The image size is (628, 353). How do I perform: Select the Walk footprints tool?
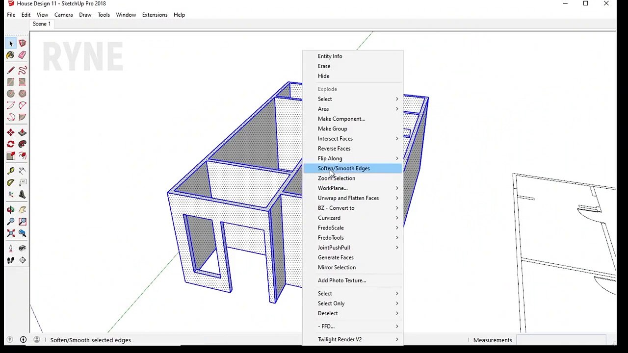coord(11,260)
